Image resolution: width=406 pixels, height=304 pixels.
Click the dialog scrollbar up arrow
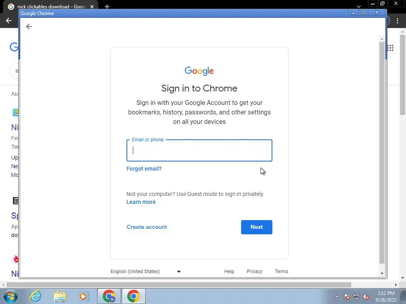[382, 39]
